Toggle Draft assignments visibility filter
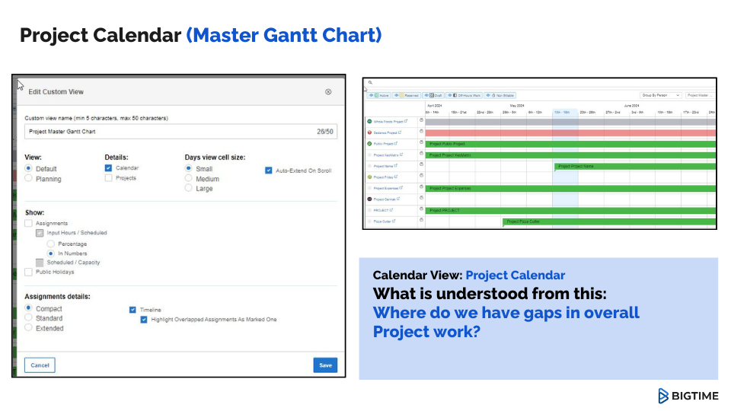Viewport: 731px width, 411px height. (x=433, y=96)
